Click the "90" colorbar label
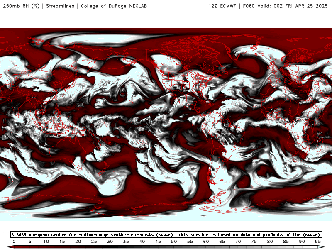This screenshot has height=249, width=332. point(302,242)
